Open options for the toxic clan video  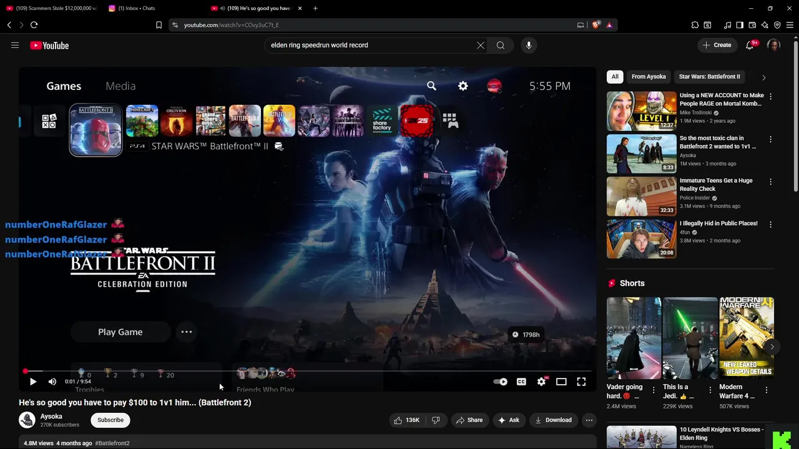770,139
